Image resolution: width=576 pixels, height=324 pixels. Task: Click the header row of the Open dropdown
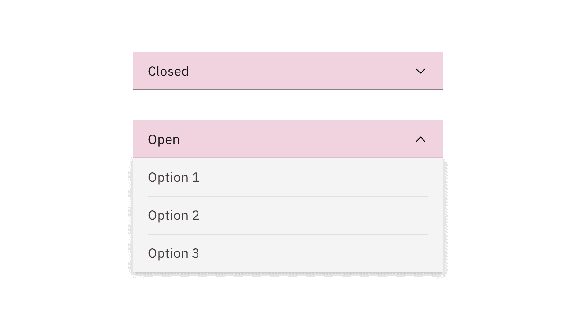[x=288, y=139]
